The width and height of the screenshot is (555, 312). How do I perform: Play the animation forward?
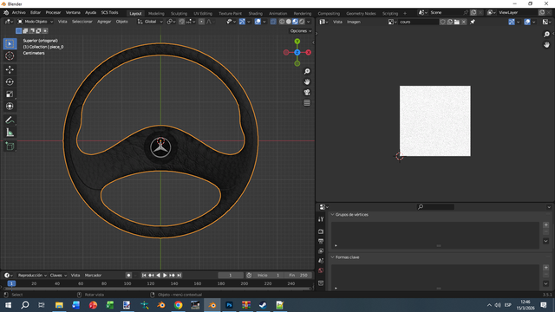(165, 276)
